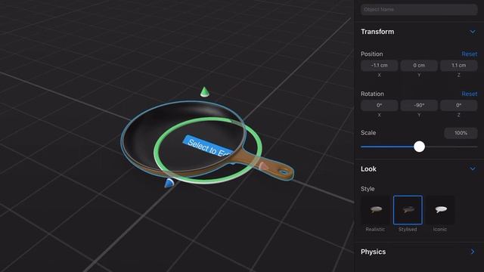Click the red X-axis arrow handle
Viewport: 484px width, 272px height.
click(x=263, y=166)
